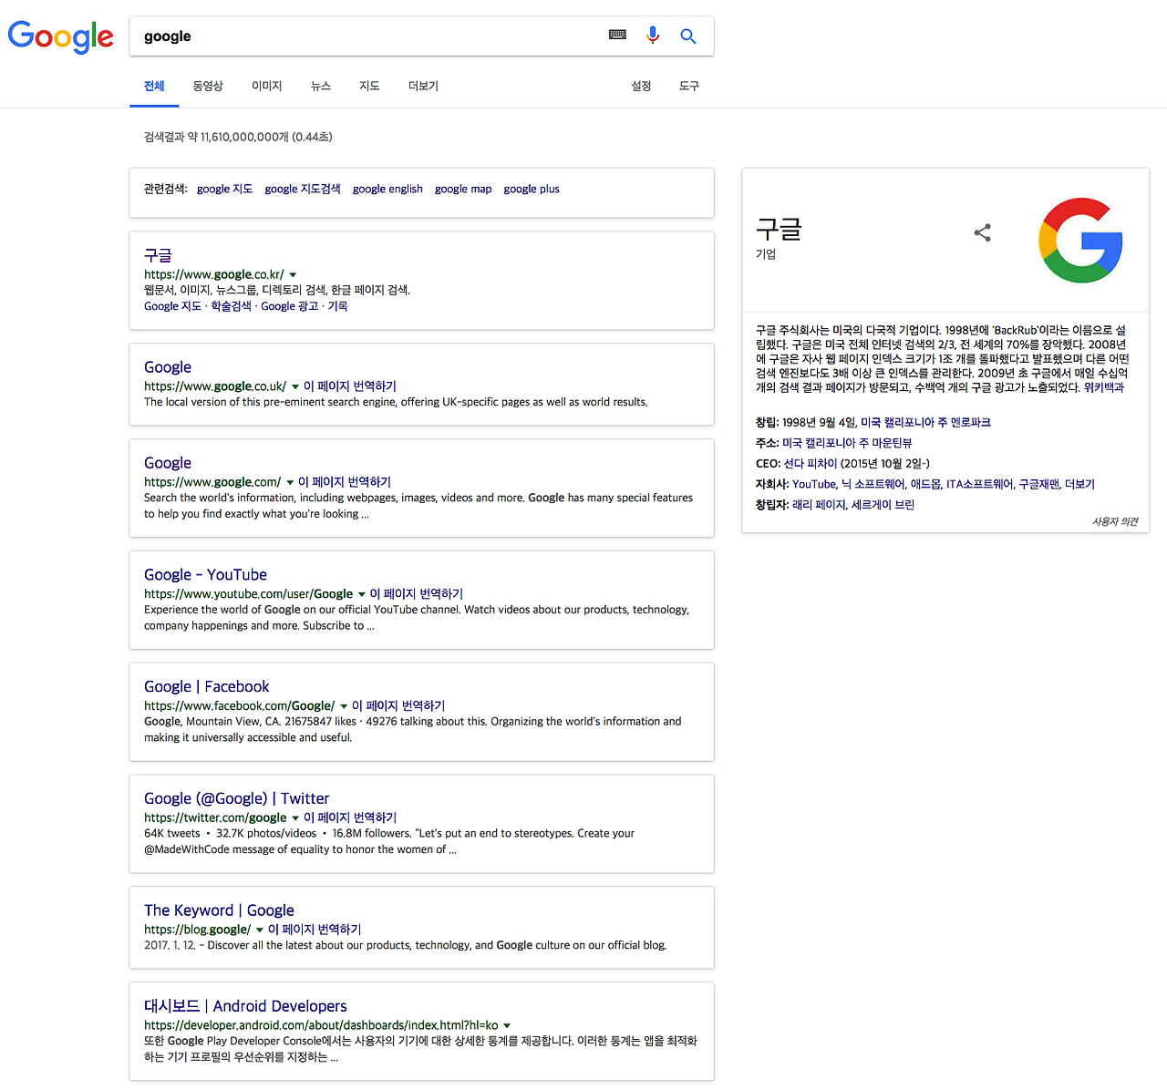The width and height of the screenshot is (1167, 1090).
Task: Click '학술검색' sitelink
Action: pyautogui.click(x=231, y=306)
